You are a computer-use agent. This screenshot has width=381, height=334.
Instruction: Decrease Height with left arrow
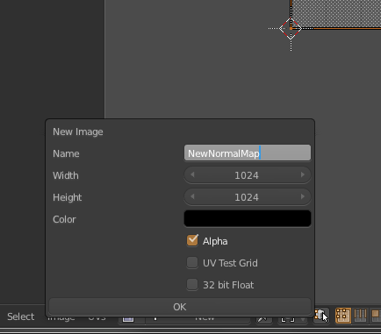click(x=192, y=196)
